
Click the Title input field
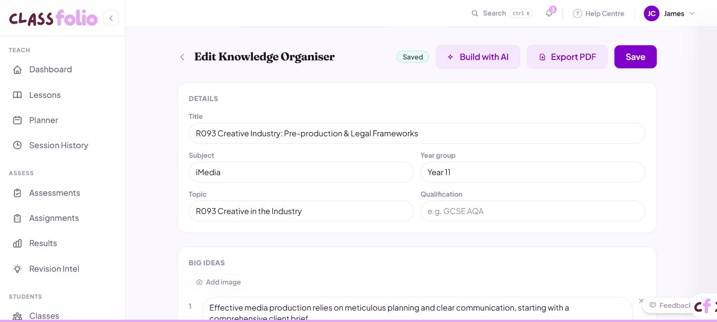pos(417,134)
